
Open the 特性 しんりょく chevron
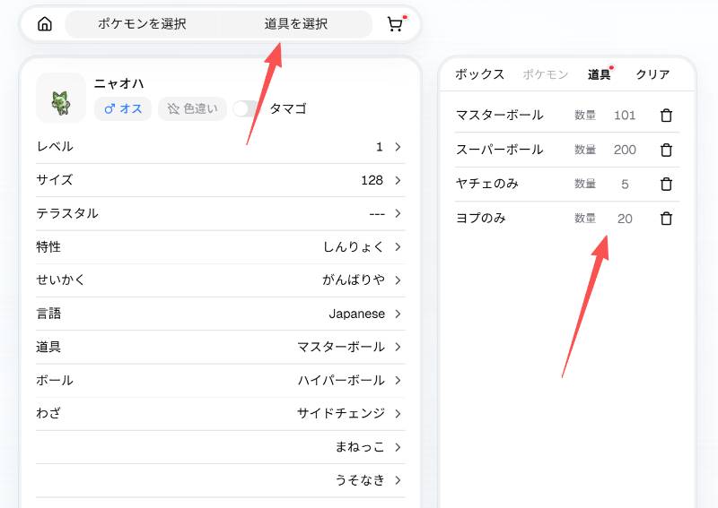tap(398, 247)
